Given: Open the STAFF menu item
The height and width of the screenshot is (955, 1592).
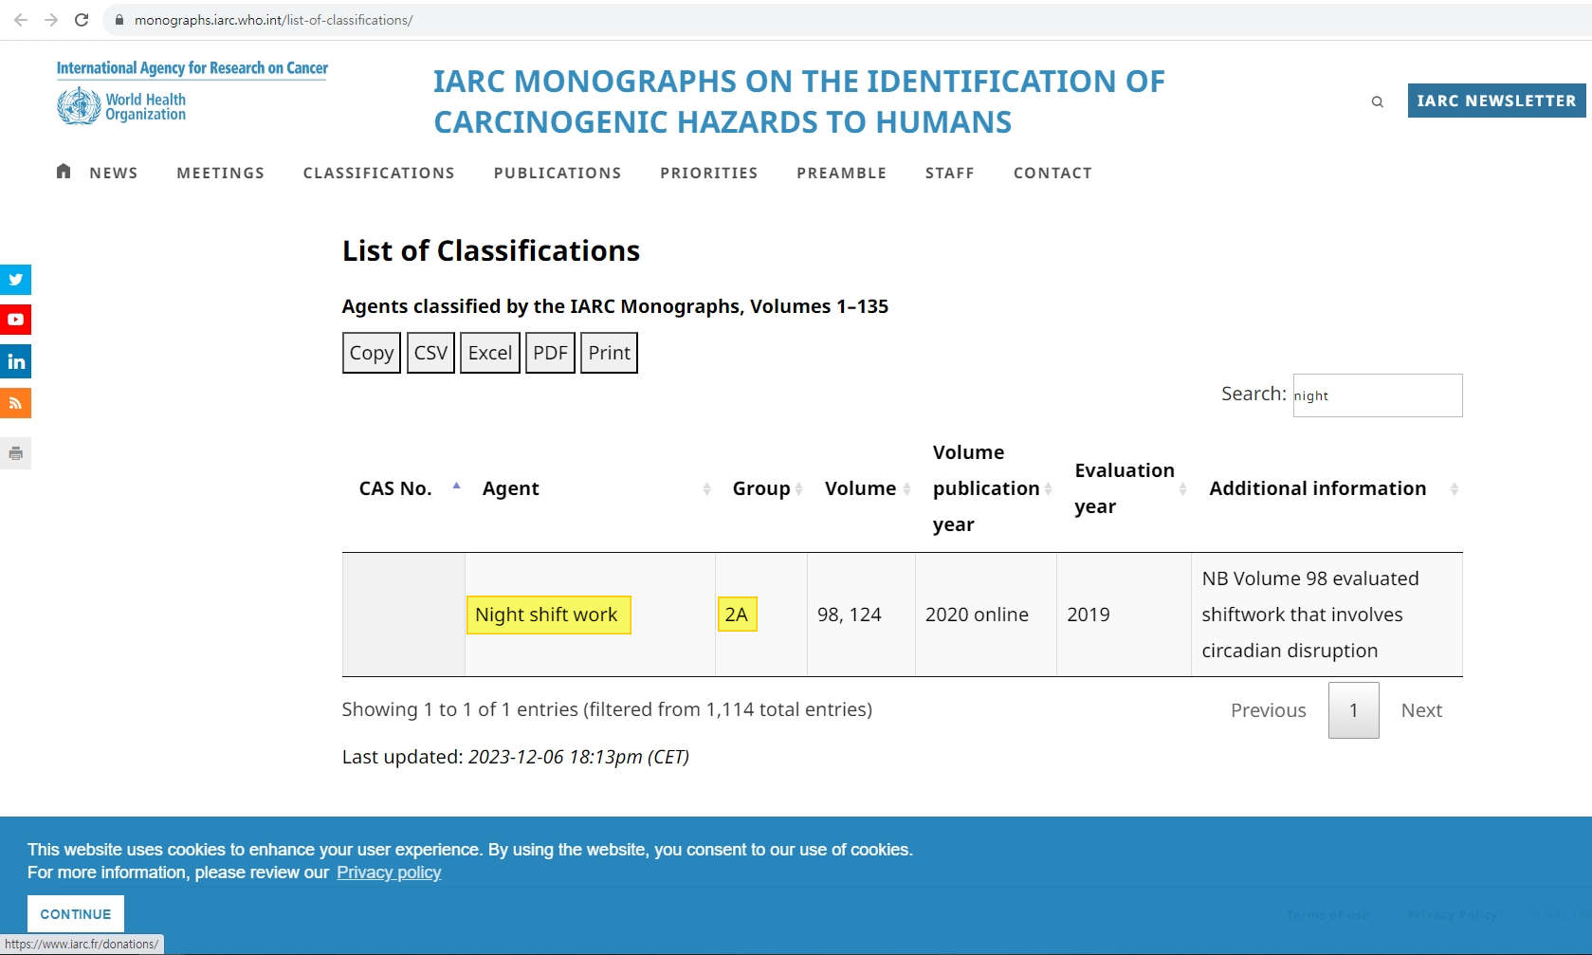Looking at the screenshot, I should point(950,173).
